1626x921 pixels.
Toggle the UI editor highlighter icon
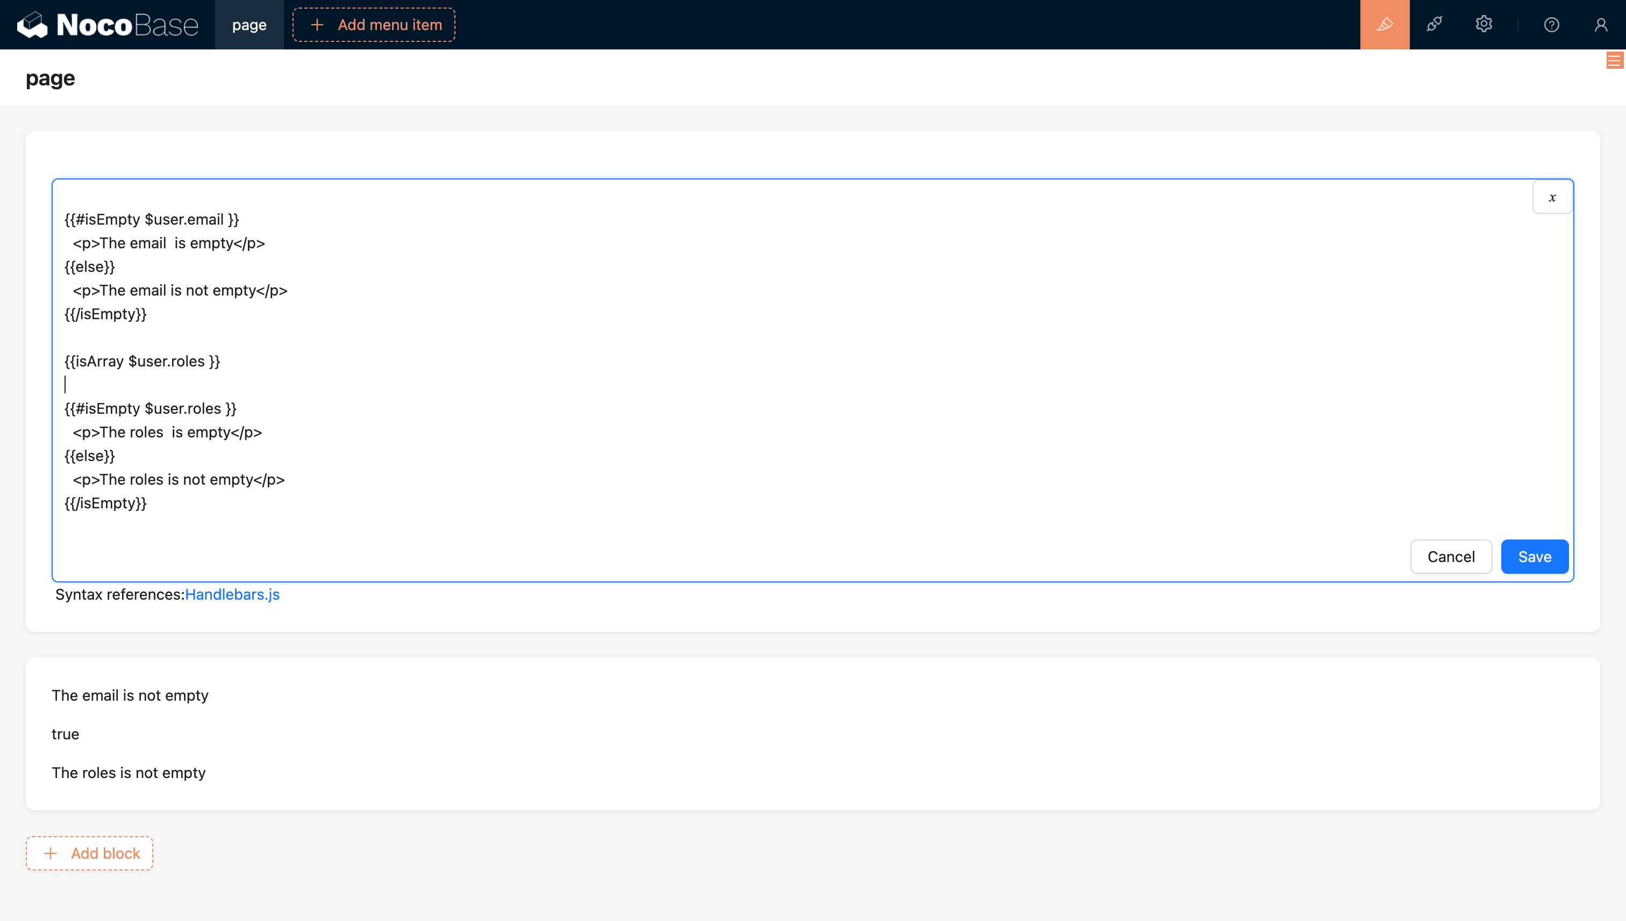tap(1385, 25)
